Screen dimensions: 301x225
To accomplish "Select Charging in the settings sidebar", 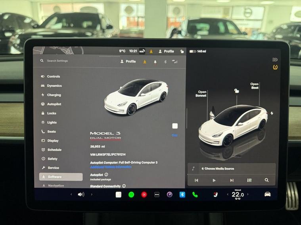I will point(54,95).
